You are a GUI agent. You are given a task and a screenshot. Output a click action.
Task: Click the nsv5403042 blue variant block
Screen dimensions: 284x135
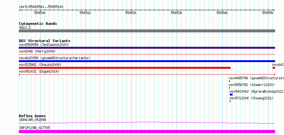(231, 95)
